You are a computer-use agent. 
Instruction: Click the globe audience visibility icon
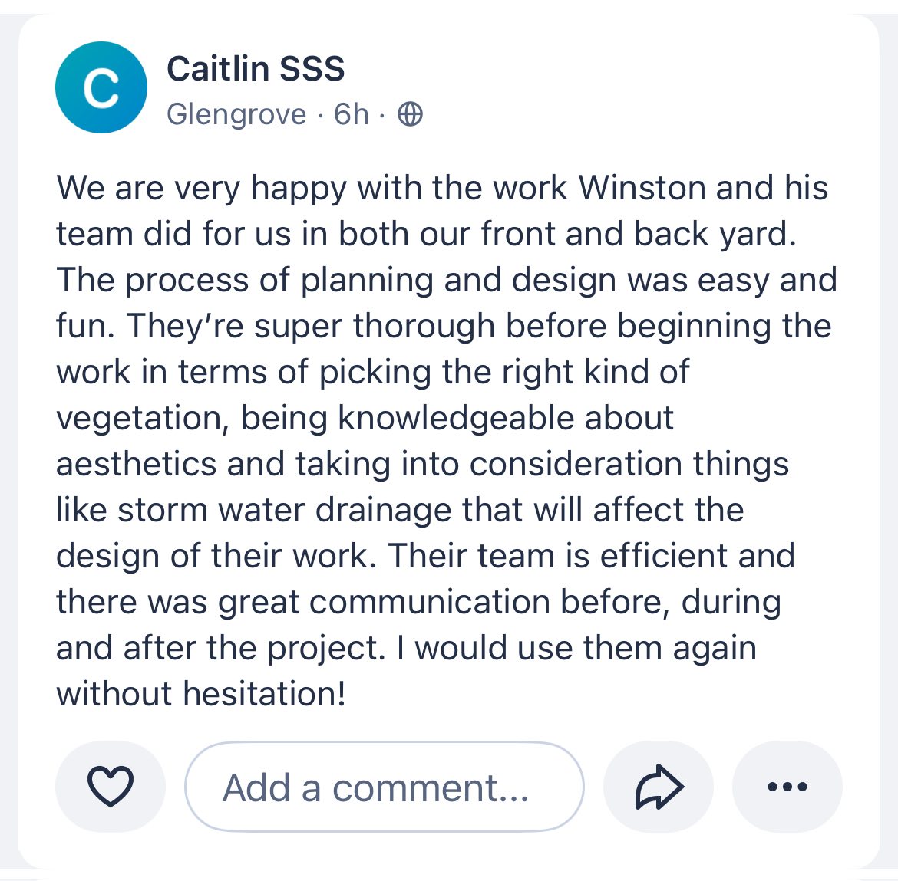410,114
